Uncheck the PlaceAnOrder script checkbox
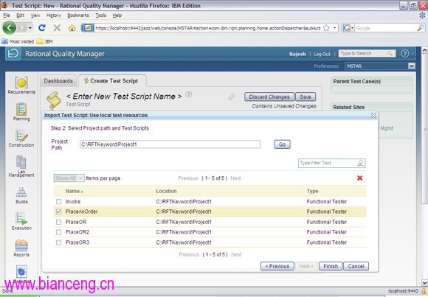The width and height of the screenshot is (428, 297). pos(58,212)
